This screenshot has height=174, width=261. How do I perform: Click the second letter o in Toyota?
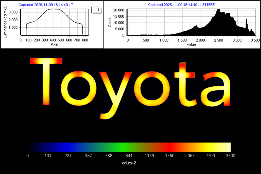coord(153,88)
